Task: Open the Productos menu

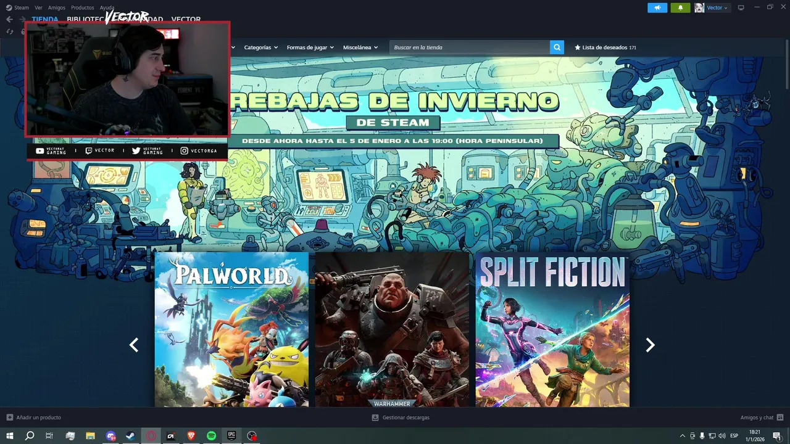Action: 82,7
